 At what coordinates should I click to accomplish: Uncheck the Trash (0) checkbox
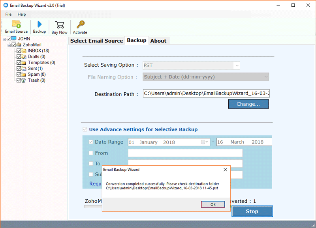(x=19, y=80)
